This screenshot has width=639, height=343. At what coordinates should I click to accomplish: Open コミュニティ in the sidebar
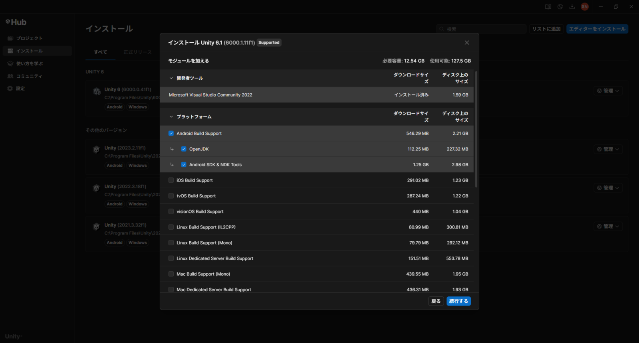[37, 76]
